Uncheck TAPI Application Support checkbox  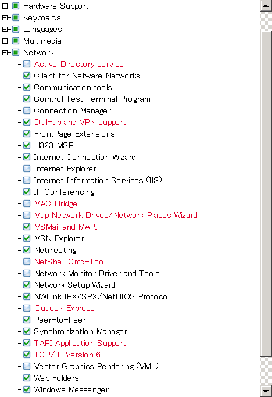pos(27,343)
